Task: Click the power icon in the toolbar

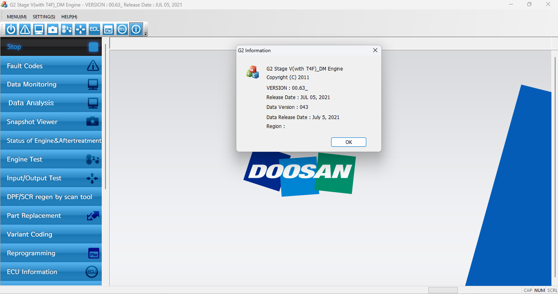Action: [x=11, y=29]
